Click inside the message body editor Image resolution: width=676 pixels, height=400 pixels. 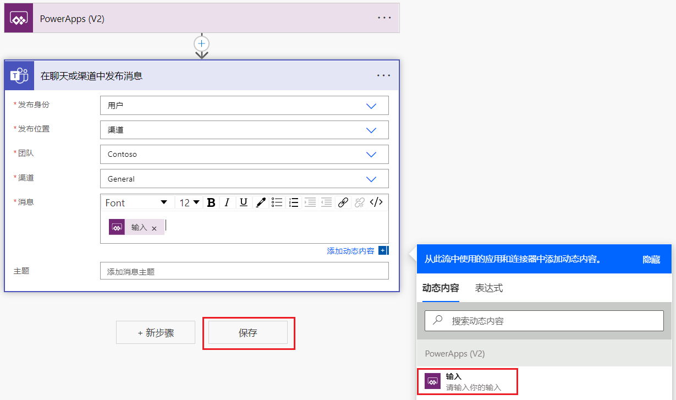pyautogui.click(x=244, y=227)
